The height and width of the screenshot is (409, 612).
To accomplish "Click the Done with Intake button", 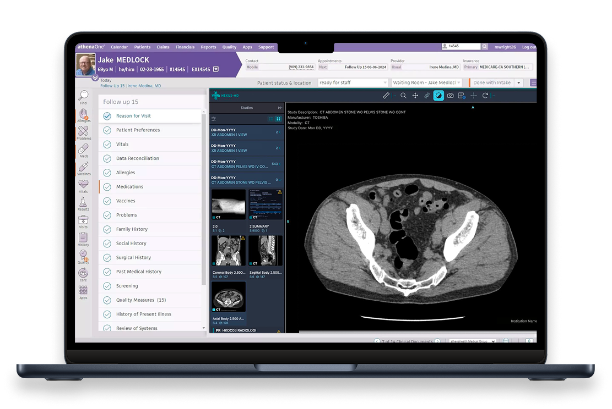I will coord(492,82).
